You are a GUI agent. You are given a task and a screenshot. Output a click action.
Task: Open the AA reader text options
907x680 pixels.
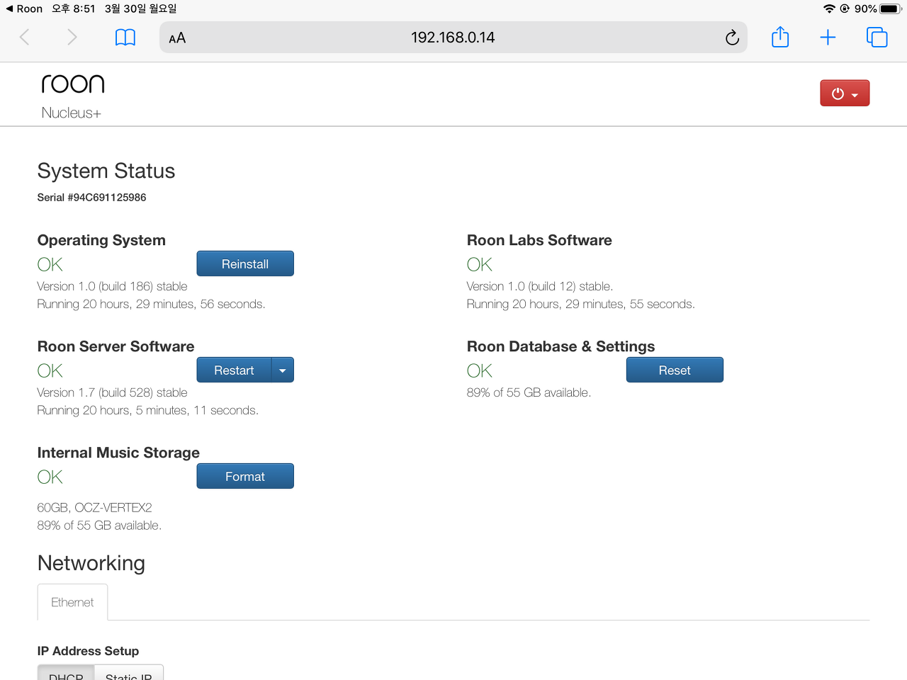tap(177, 38)
